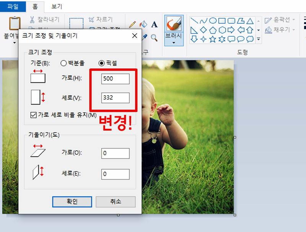306x232 pixels.
Task: Choose the Diamond shape
Action: (x=203, y=30)
